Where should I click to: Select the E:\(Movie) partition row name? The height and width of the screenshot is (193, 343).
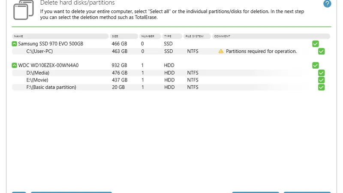[37, 80]
